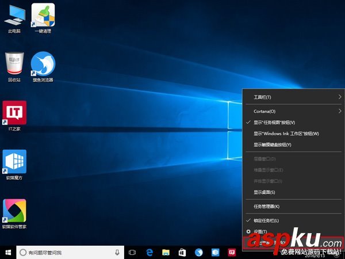
Task: Toggle 显示"Windows Ink 工作区"按钮(W)
Action: click(293, 134)
